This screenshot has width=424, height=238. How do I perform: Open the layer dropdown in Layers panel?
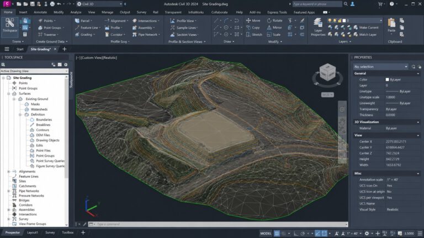pos(355,20)
